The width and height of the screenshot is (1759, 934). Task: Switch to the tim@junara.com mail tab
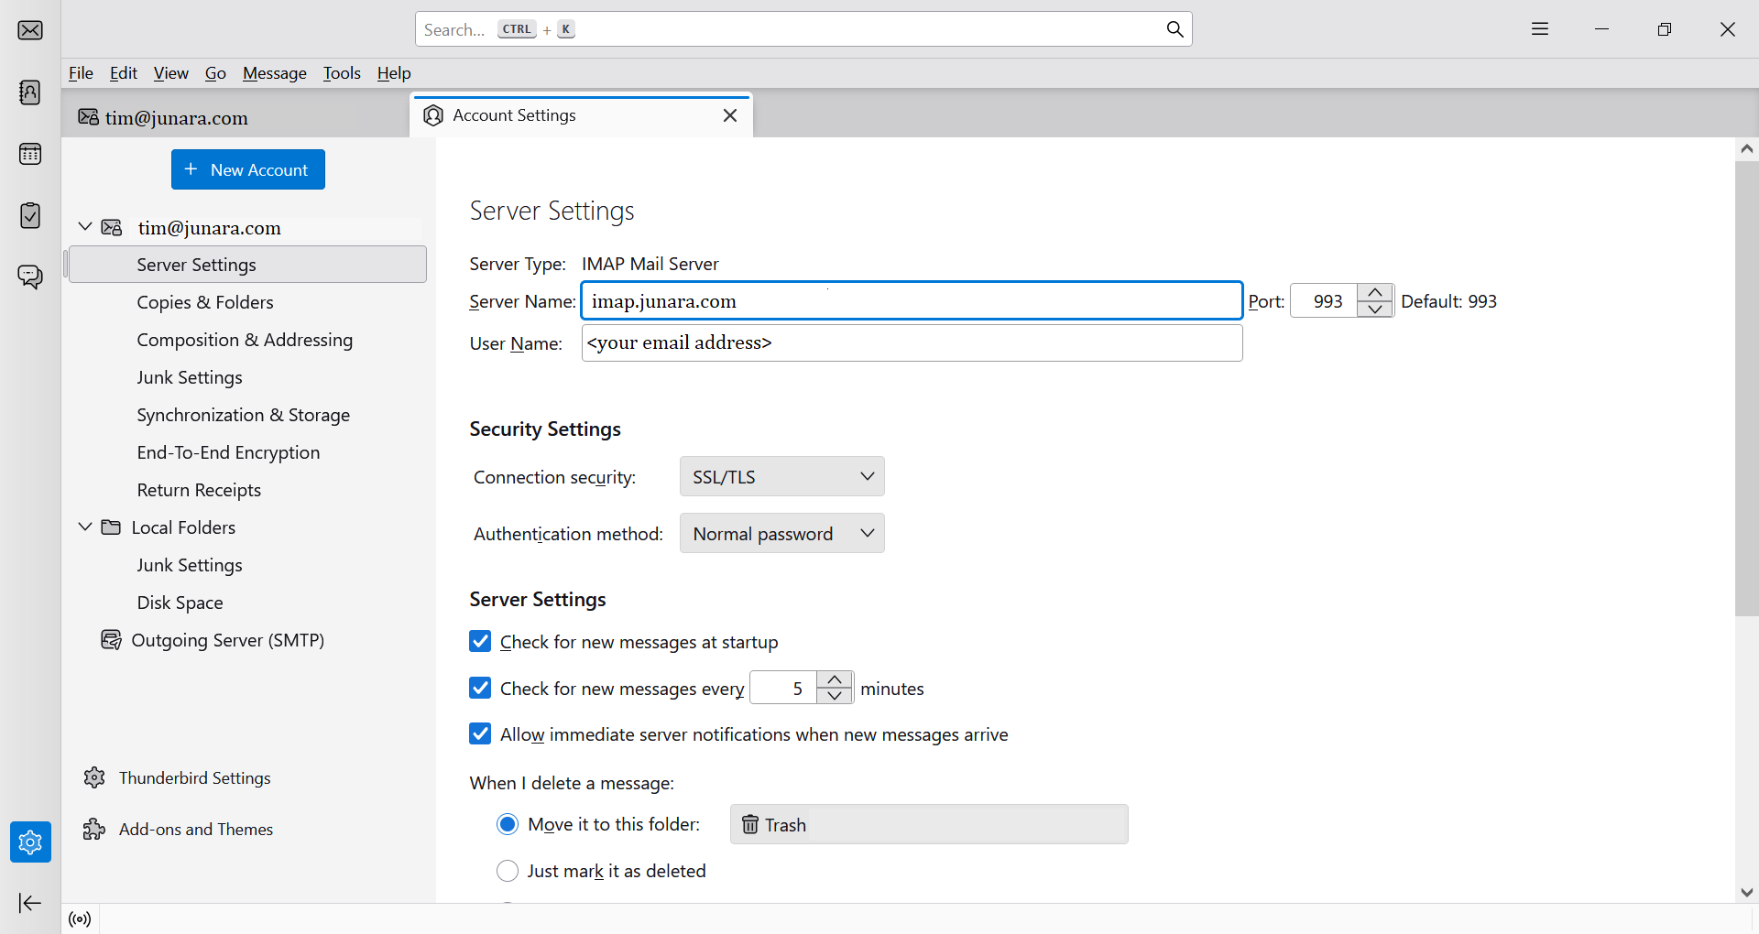[235, 117]
